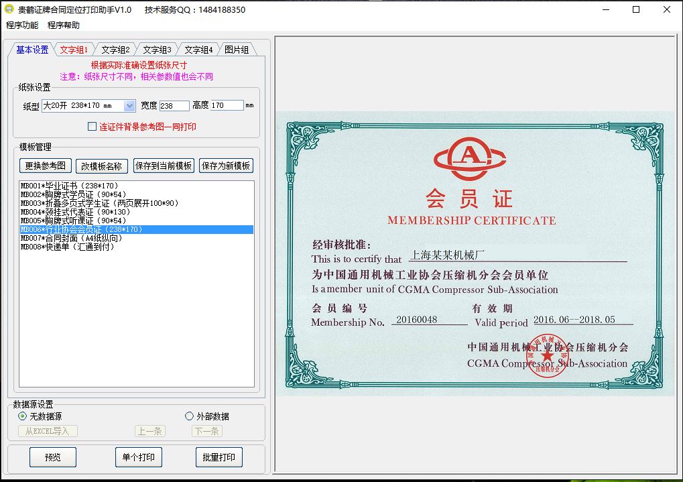Click the 单个打印 single print button
This screenshot has width=683, height=482.
pyautogui.click(x=139, y=457)
